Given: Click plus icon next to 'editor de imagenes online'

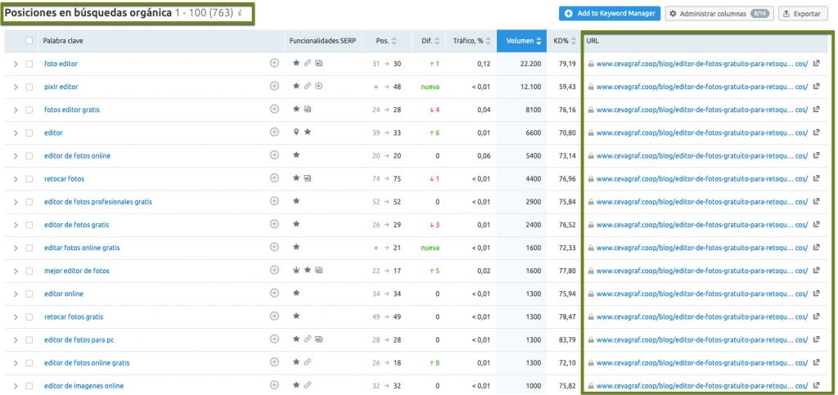Looking at the screenshot, I should [x=274, y=385].
